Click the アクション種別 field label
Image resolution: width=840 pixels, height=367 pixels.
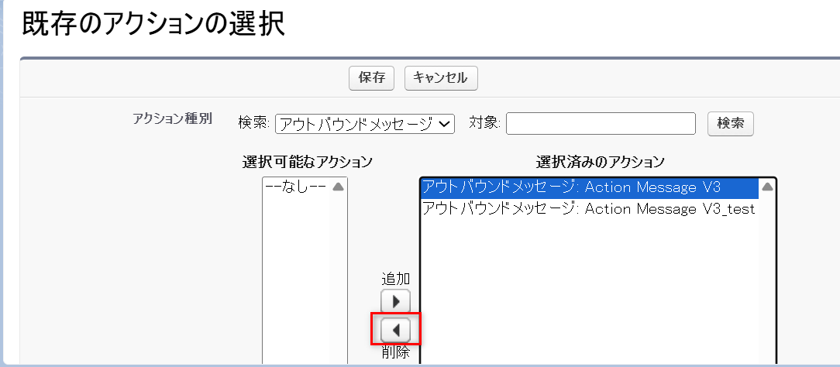pos(172,119)
